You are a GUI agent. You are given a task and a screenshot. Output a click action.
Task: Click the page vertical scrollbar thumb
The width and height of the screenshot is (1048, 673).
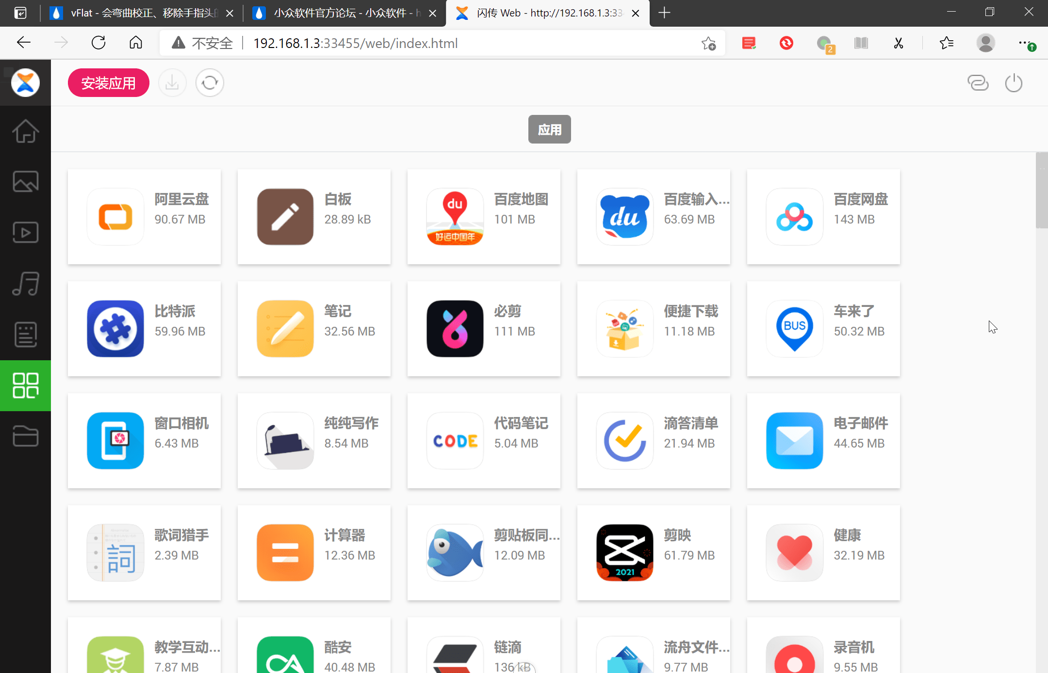(x=1041, y=190)
